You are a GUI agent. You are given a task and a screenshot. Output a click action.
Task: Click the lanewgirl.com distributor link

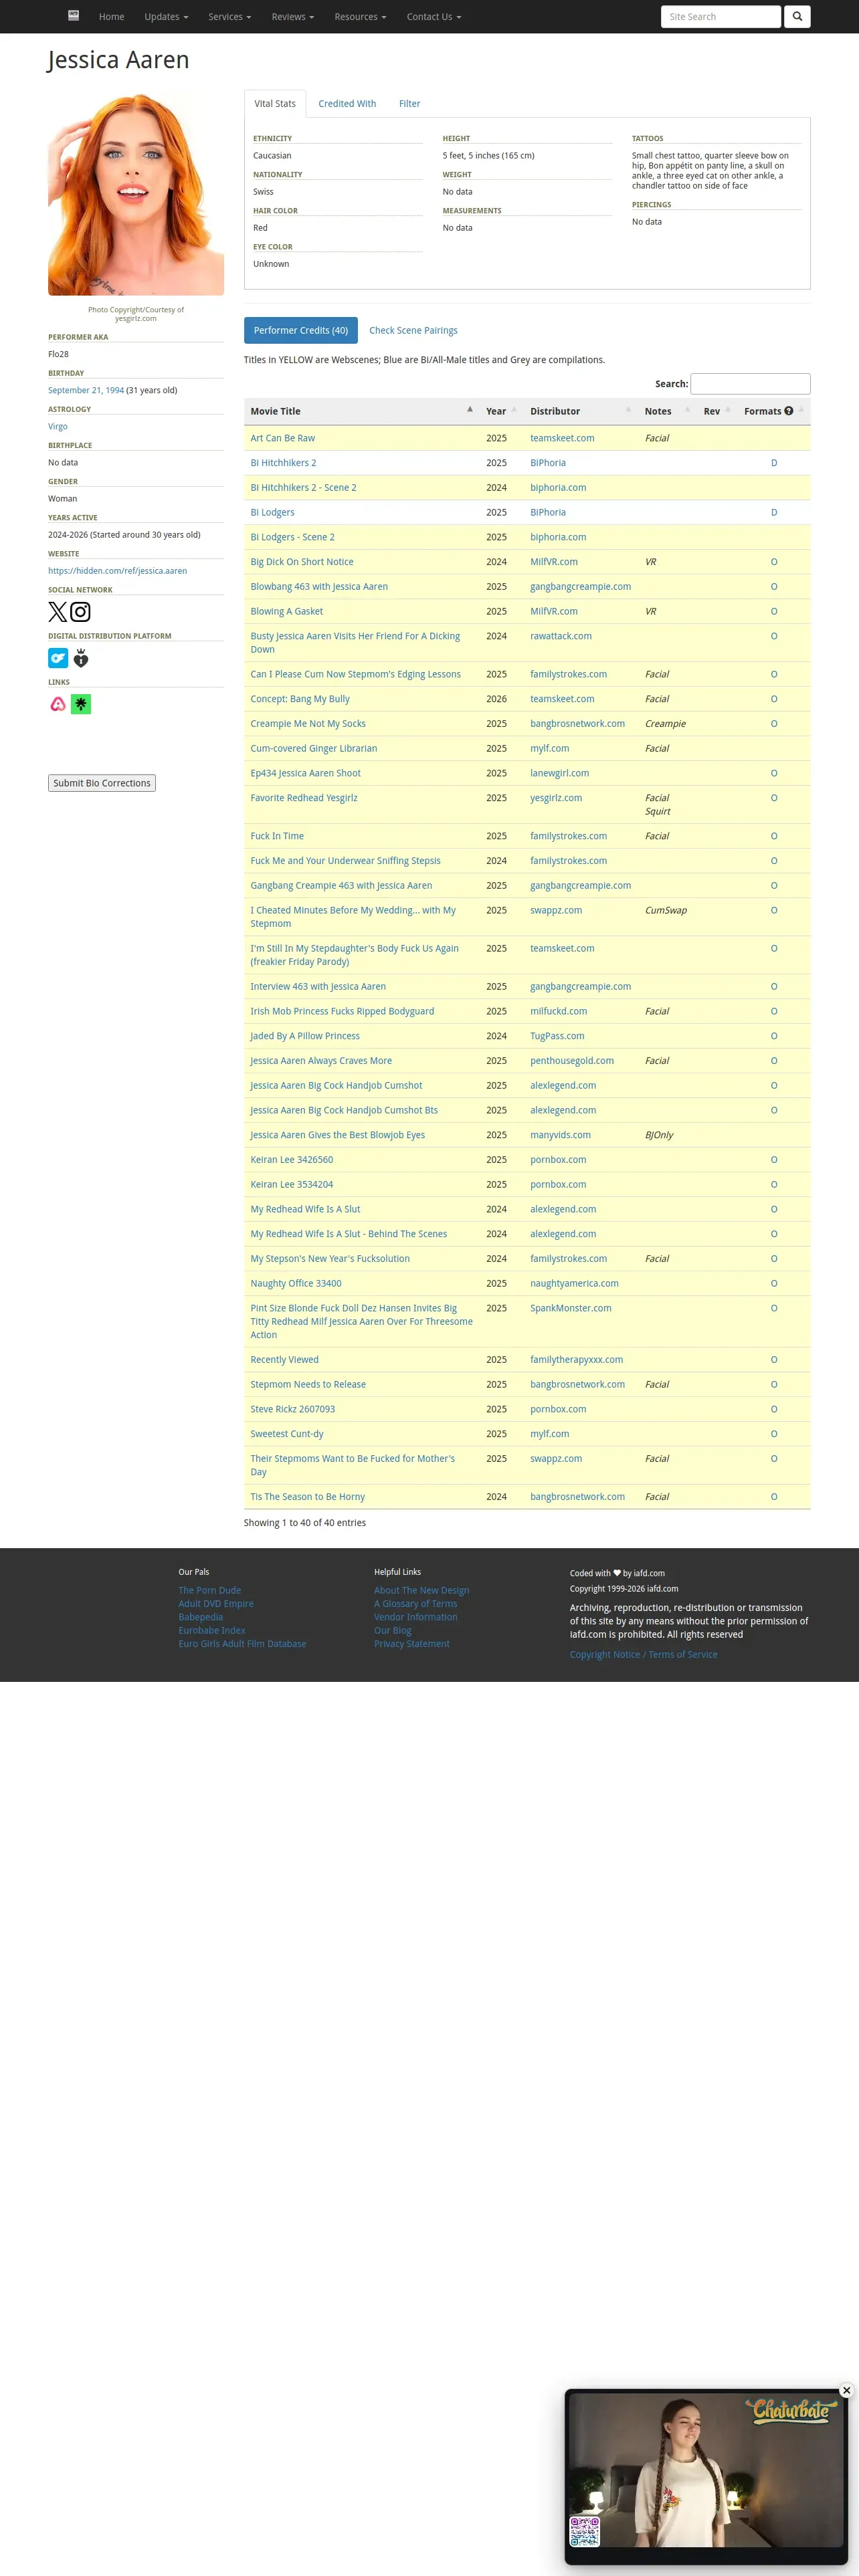560,774
